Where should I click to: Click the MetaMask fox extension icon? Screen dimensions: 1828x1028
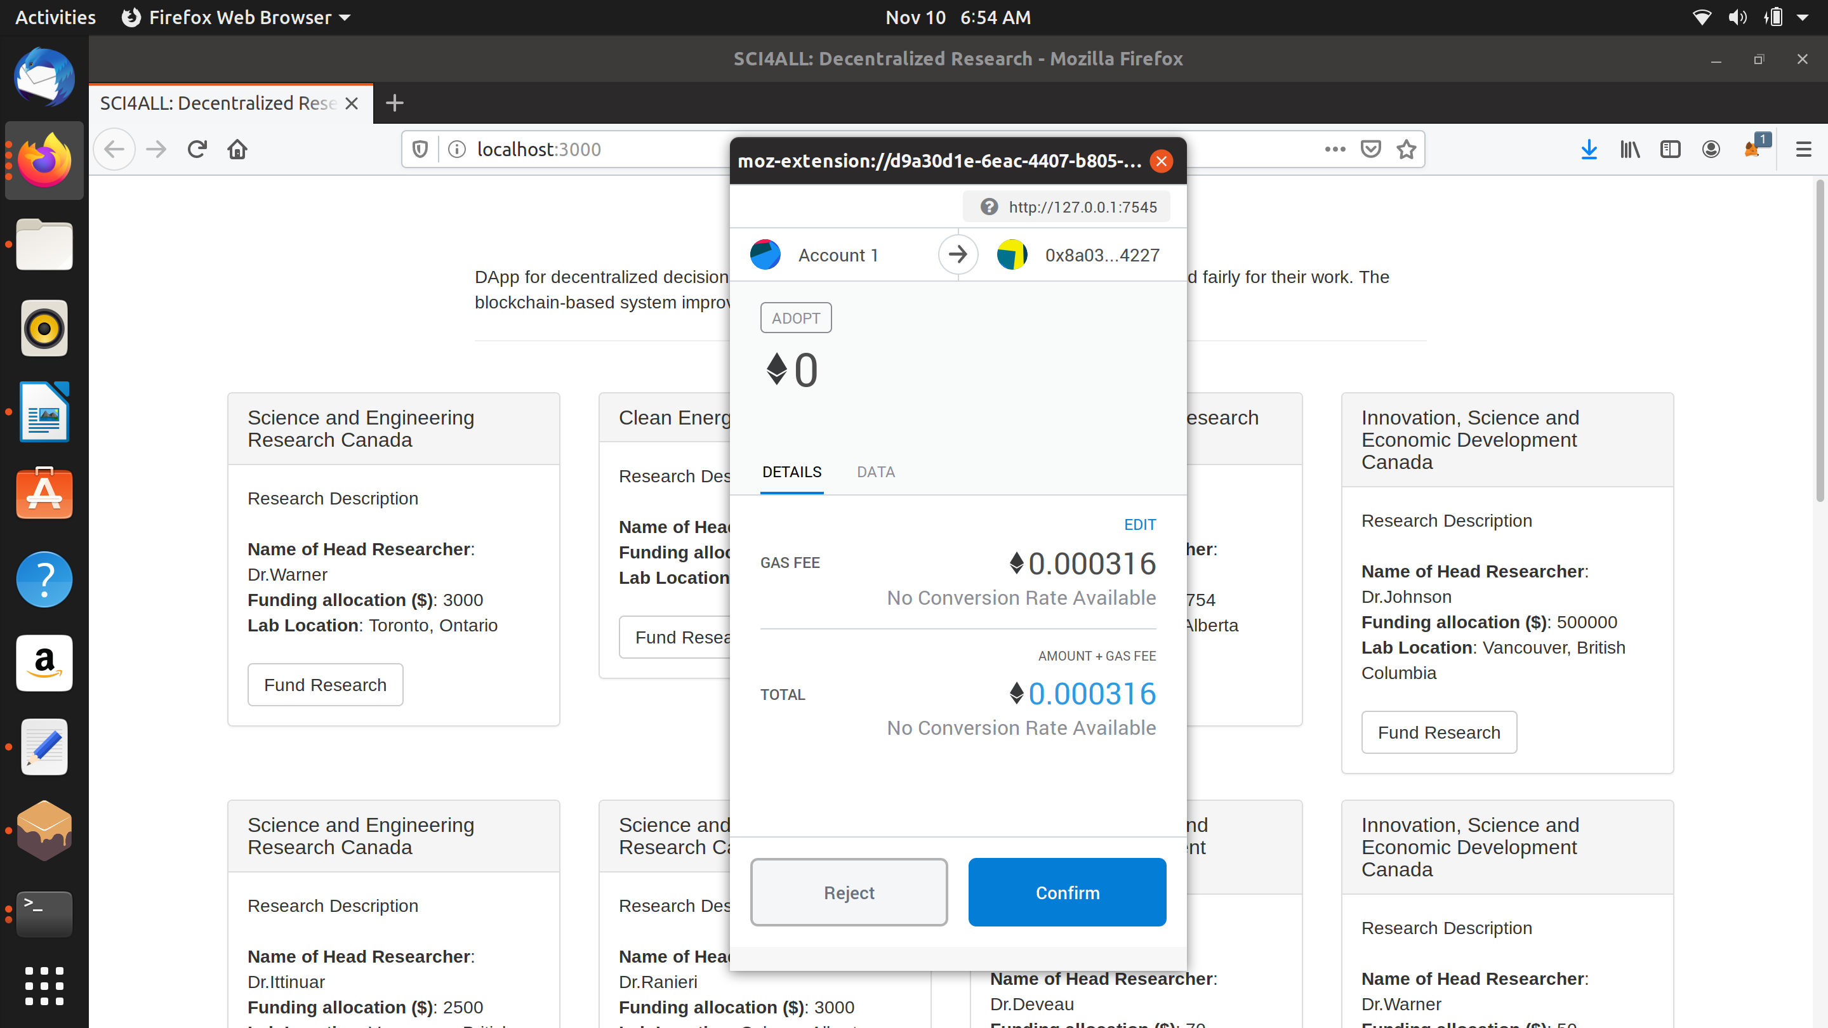coord(1752,149)
